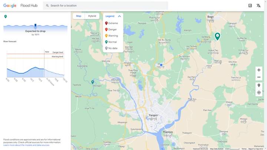Open Learn more about models link
The height and width of the screenshot is (150, 267).
26,145
